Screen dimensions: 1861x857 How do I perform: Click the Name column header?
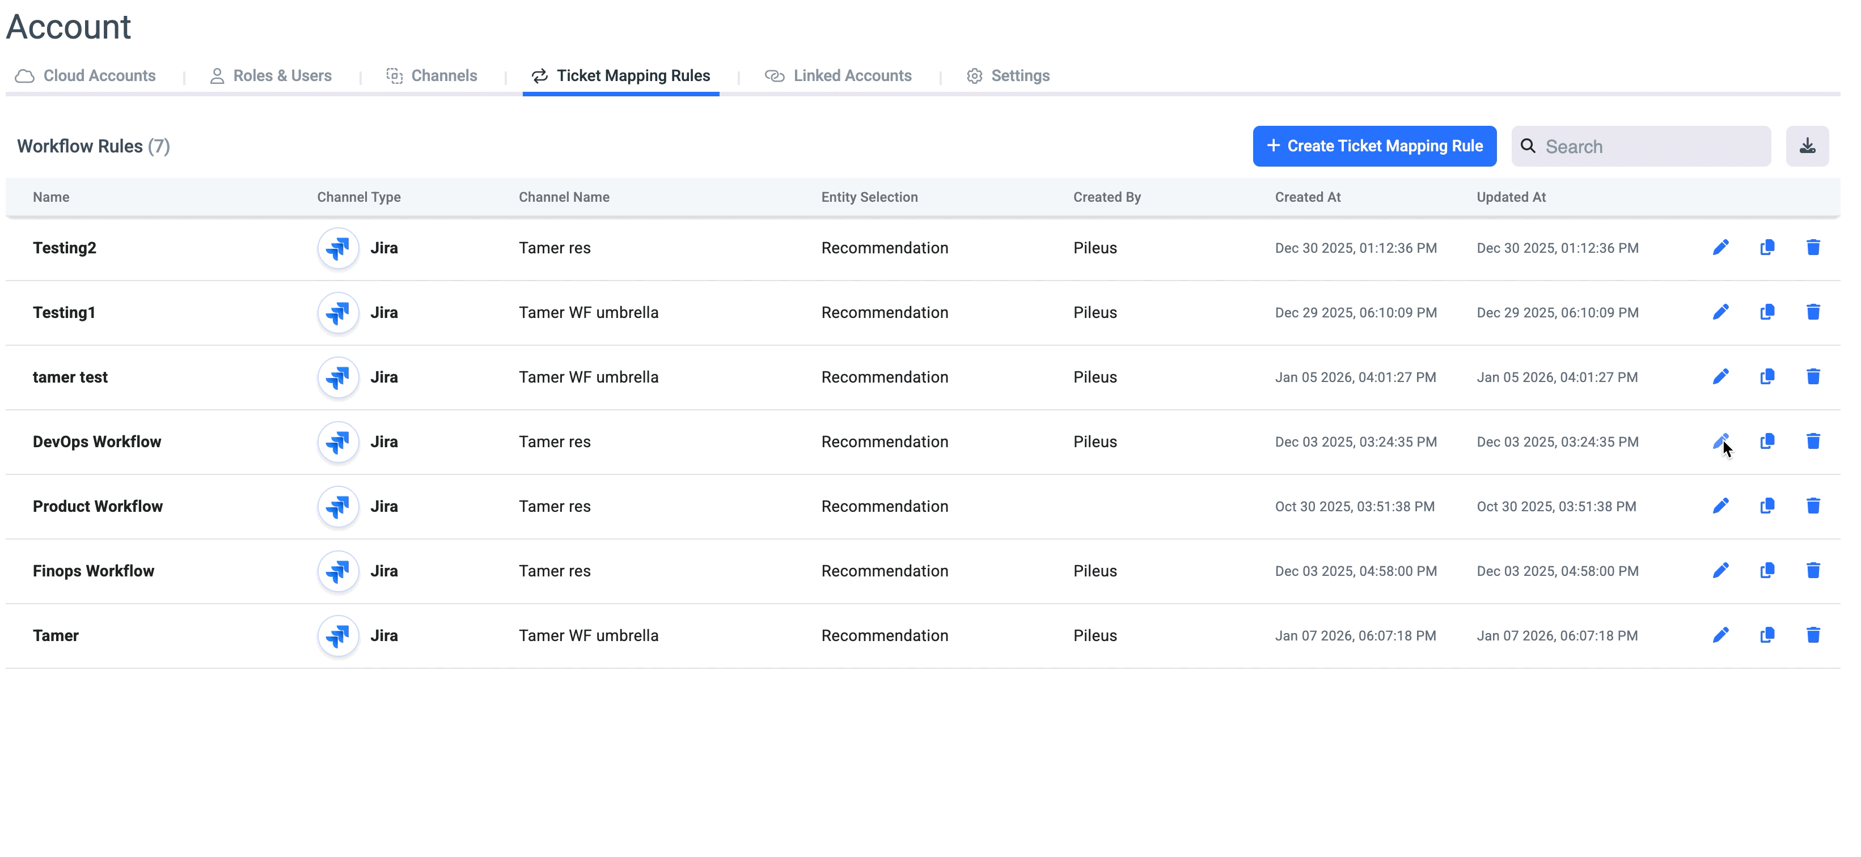click(x=51, y=197)
